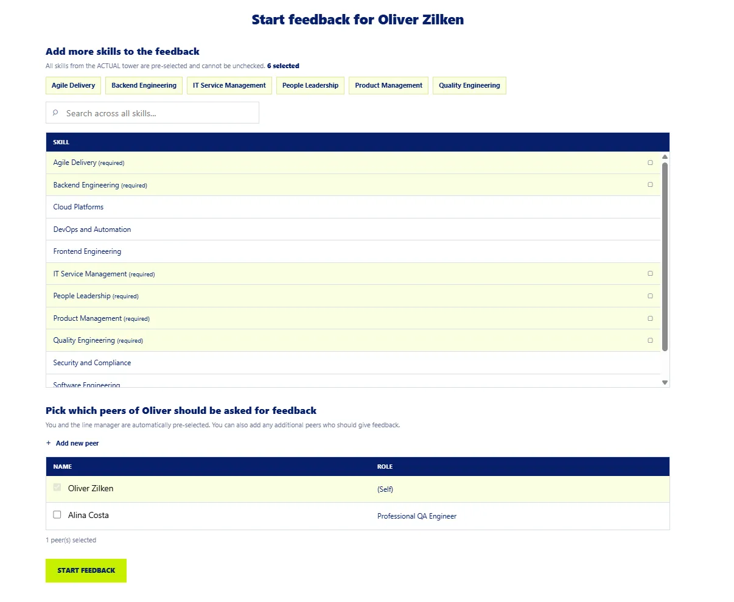
Task: Click the Product Management skill chip
Action: coord(389,85)
